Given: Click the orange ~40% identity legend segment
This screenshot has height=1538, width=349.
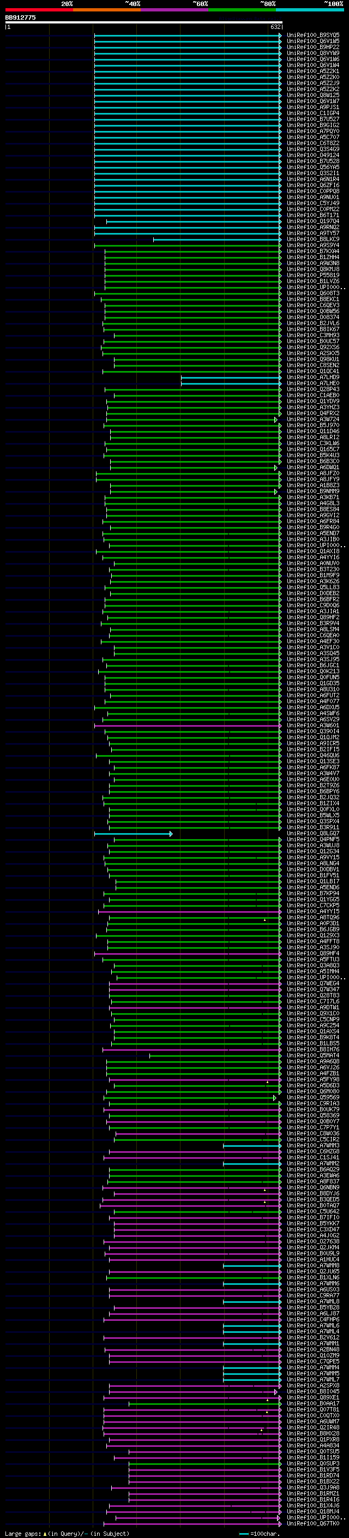Looking at the screenshot, I should pyautogui.click(x=107, y=10).
